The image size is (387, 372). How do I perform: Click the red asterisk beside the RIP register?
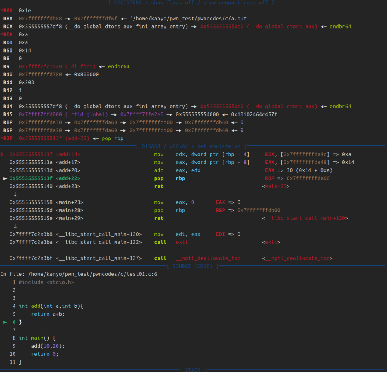tap(2, 138)
